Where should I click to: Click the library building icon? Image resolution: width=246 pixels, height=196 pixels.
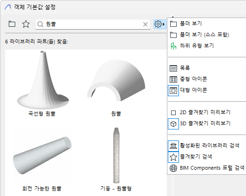click(x=173, y=146)
